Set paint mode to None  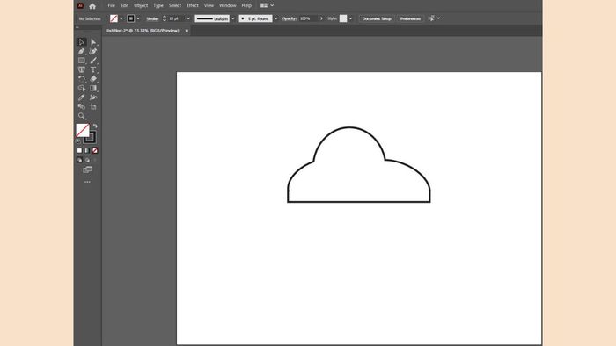click(95, 150)
